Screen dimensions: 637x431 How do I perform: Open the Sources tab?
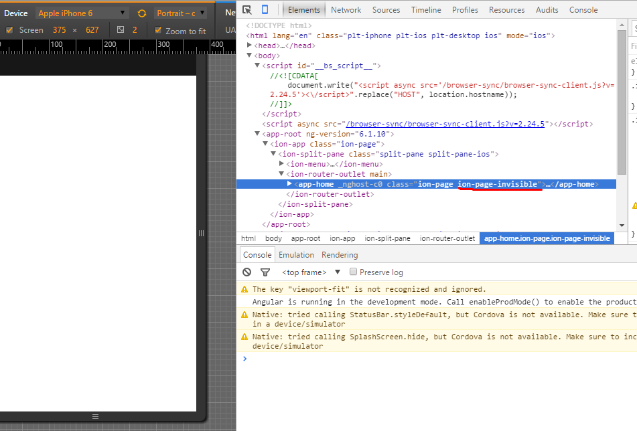tap(386, 10)
